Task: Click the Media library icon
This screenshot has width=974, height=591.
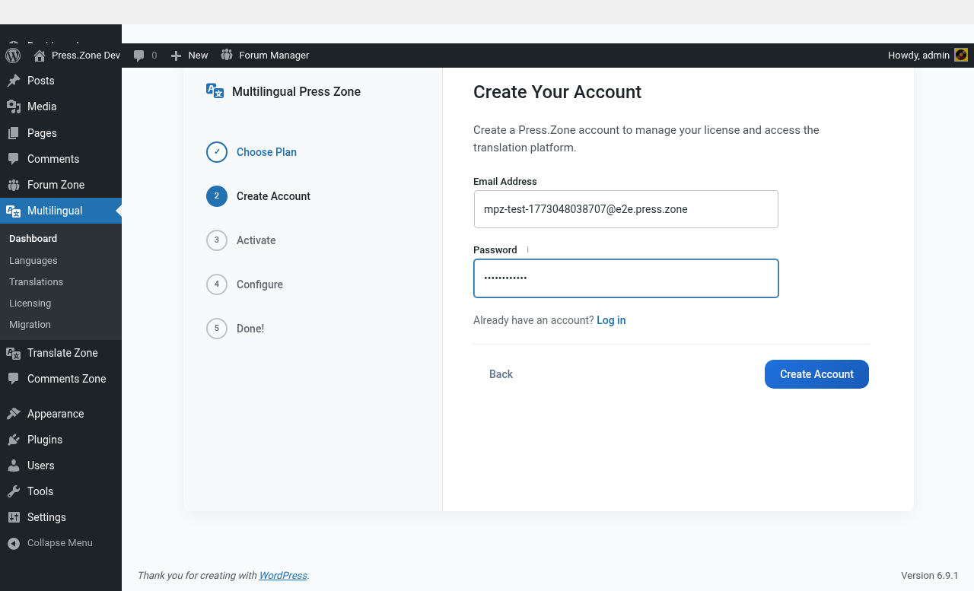Action: [x=14, y=106]
